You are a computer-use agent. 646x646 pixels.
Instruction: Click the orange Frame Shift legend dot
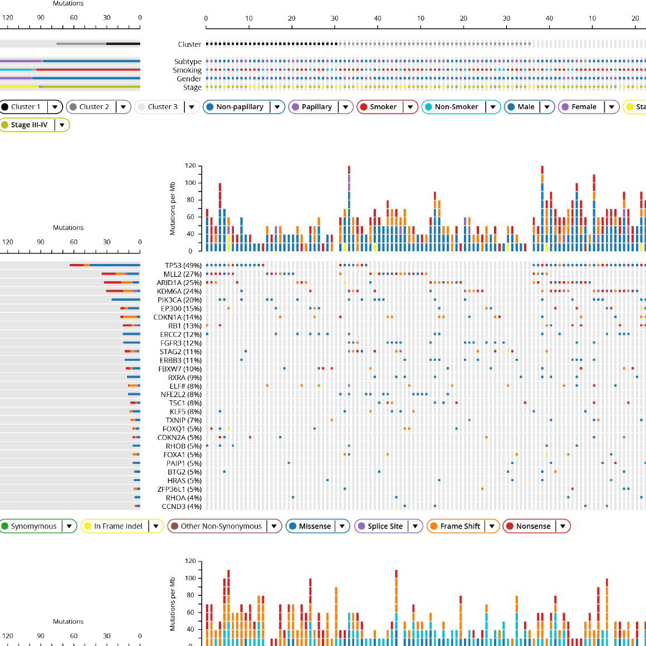[x=434, y=526]
